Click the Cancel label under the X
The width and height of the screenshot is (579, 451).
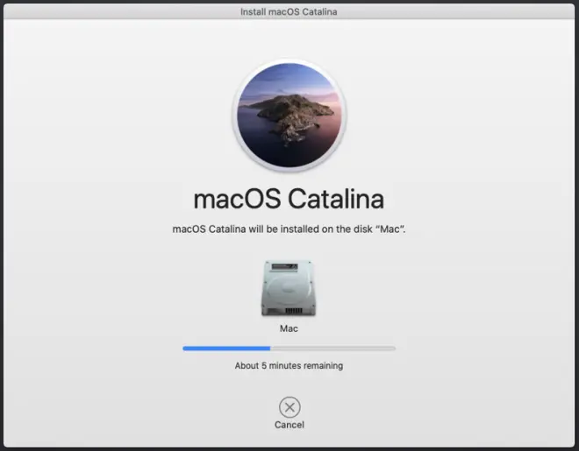289,425
